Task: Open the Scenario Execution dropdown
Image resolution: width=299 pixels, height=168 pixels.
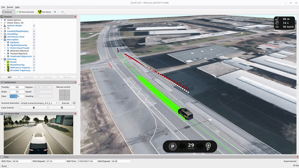Action: (39, 103)
